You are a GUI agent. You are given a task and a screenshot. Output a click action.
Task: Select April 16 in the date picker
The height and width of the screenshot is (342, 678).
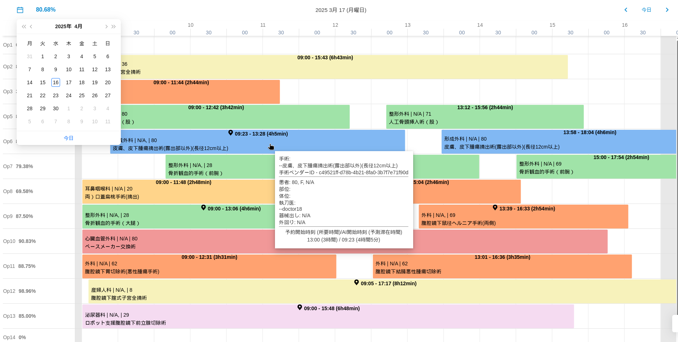coord(56,82)
